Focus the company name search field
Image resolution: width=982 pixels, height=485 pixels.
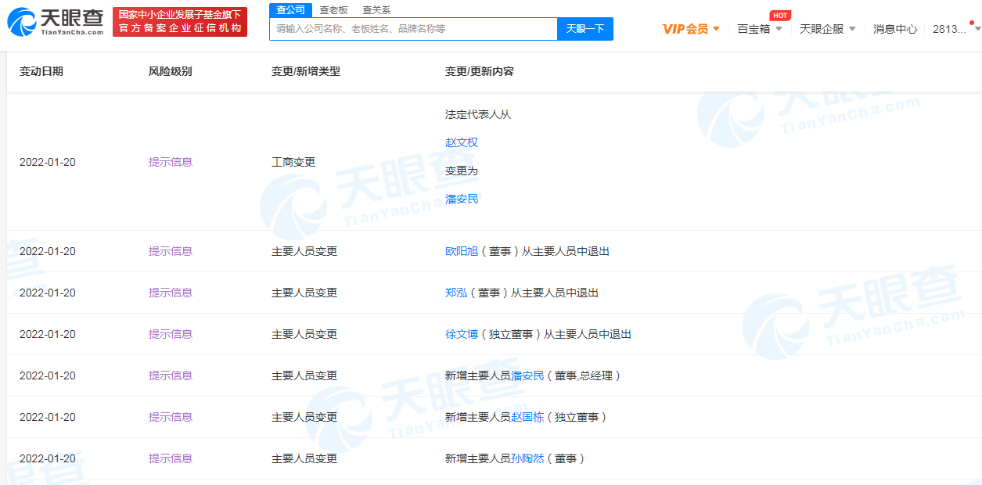tap(413, 29)
